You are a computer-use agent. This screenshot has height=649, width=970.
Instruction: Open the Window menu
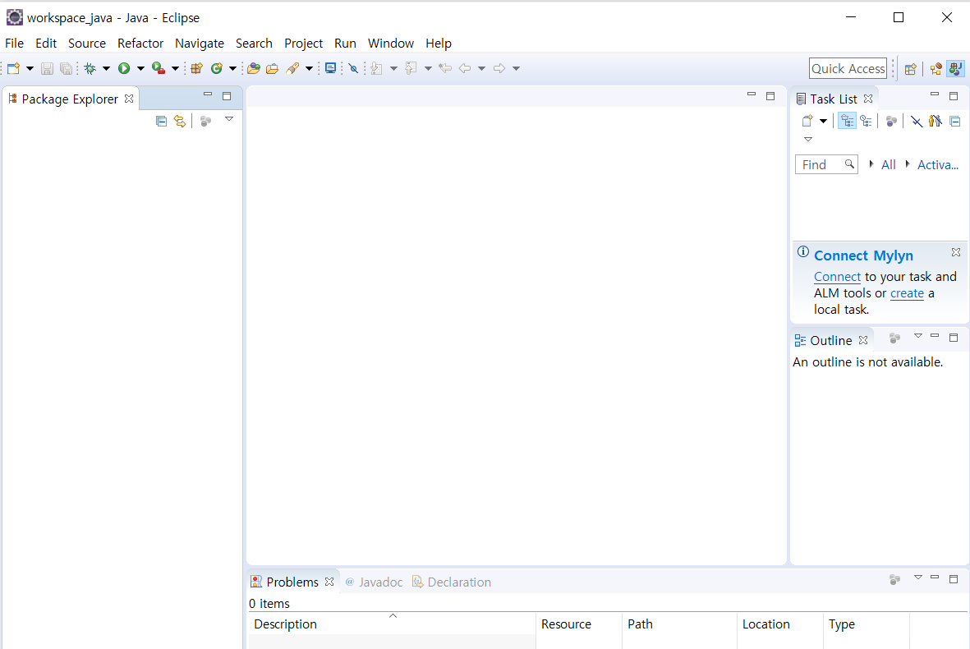tap(391, 44)
